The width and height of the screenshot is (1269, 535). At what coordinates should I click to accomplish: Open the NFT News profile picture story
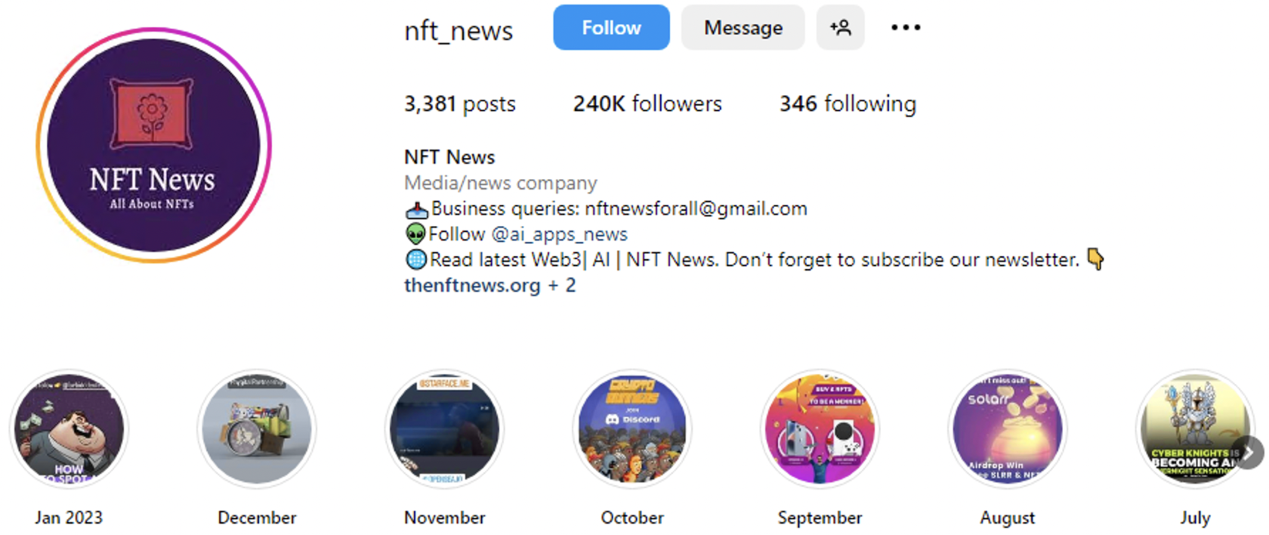[153, 145]
